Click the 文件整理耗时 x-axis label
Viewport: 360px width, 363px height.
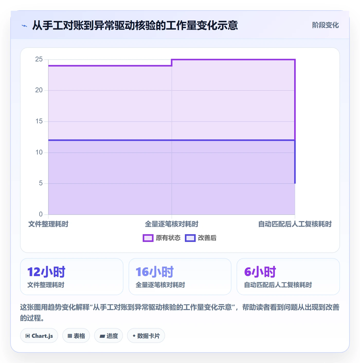48,224
